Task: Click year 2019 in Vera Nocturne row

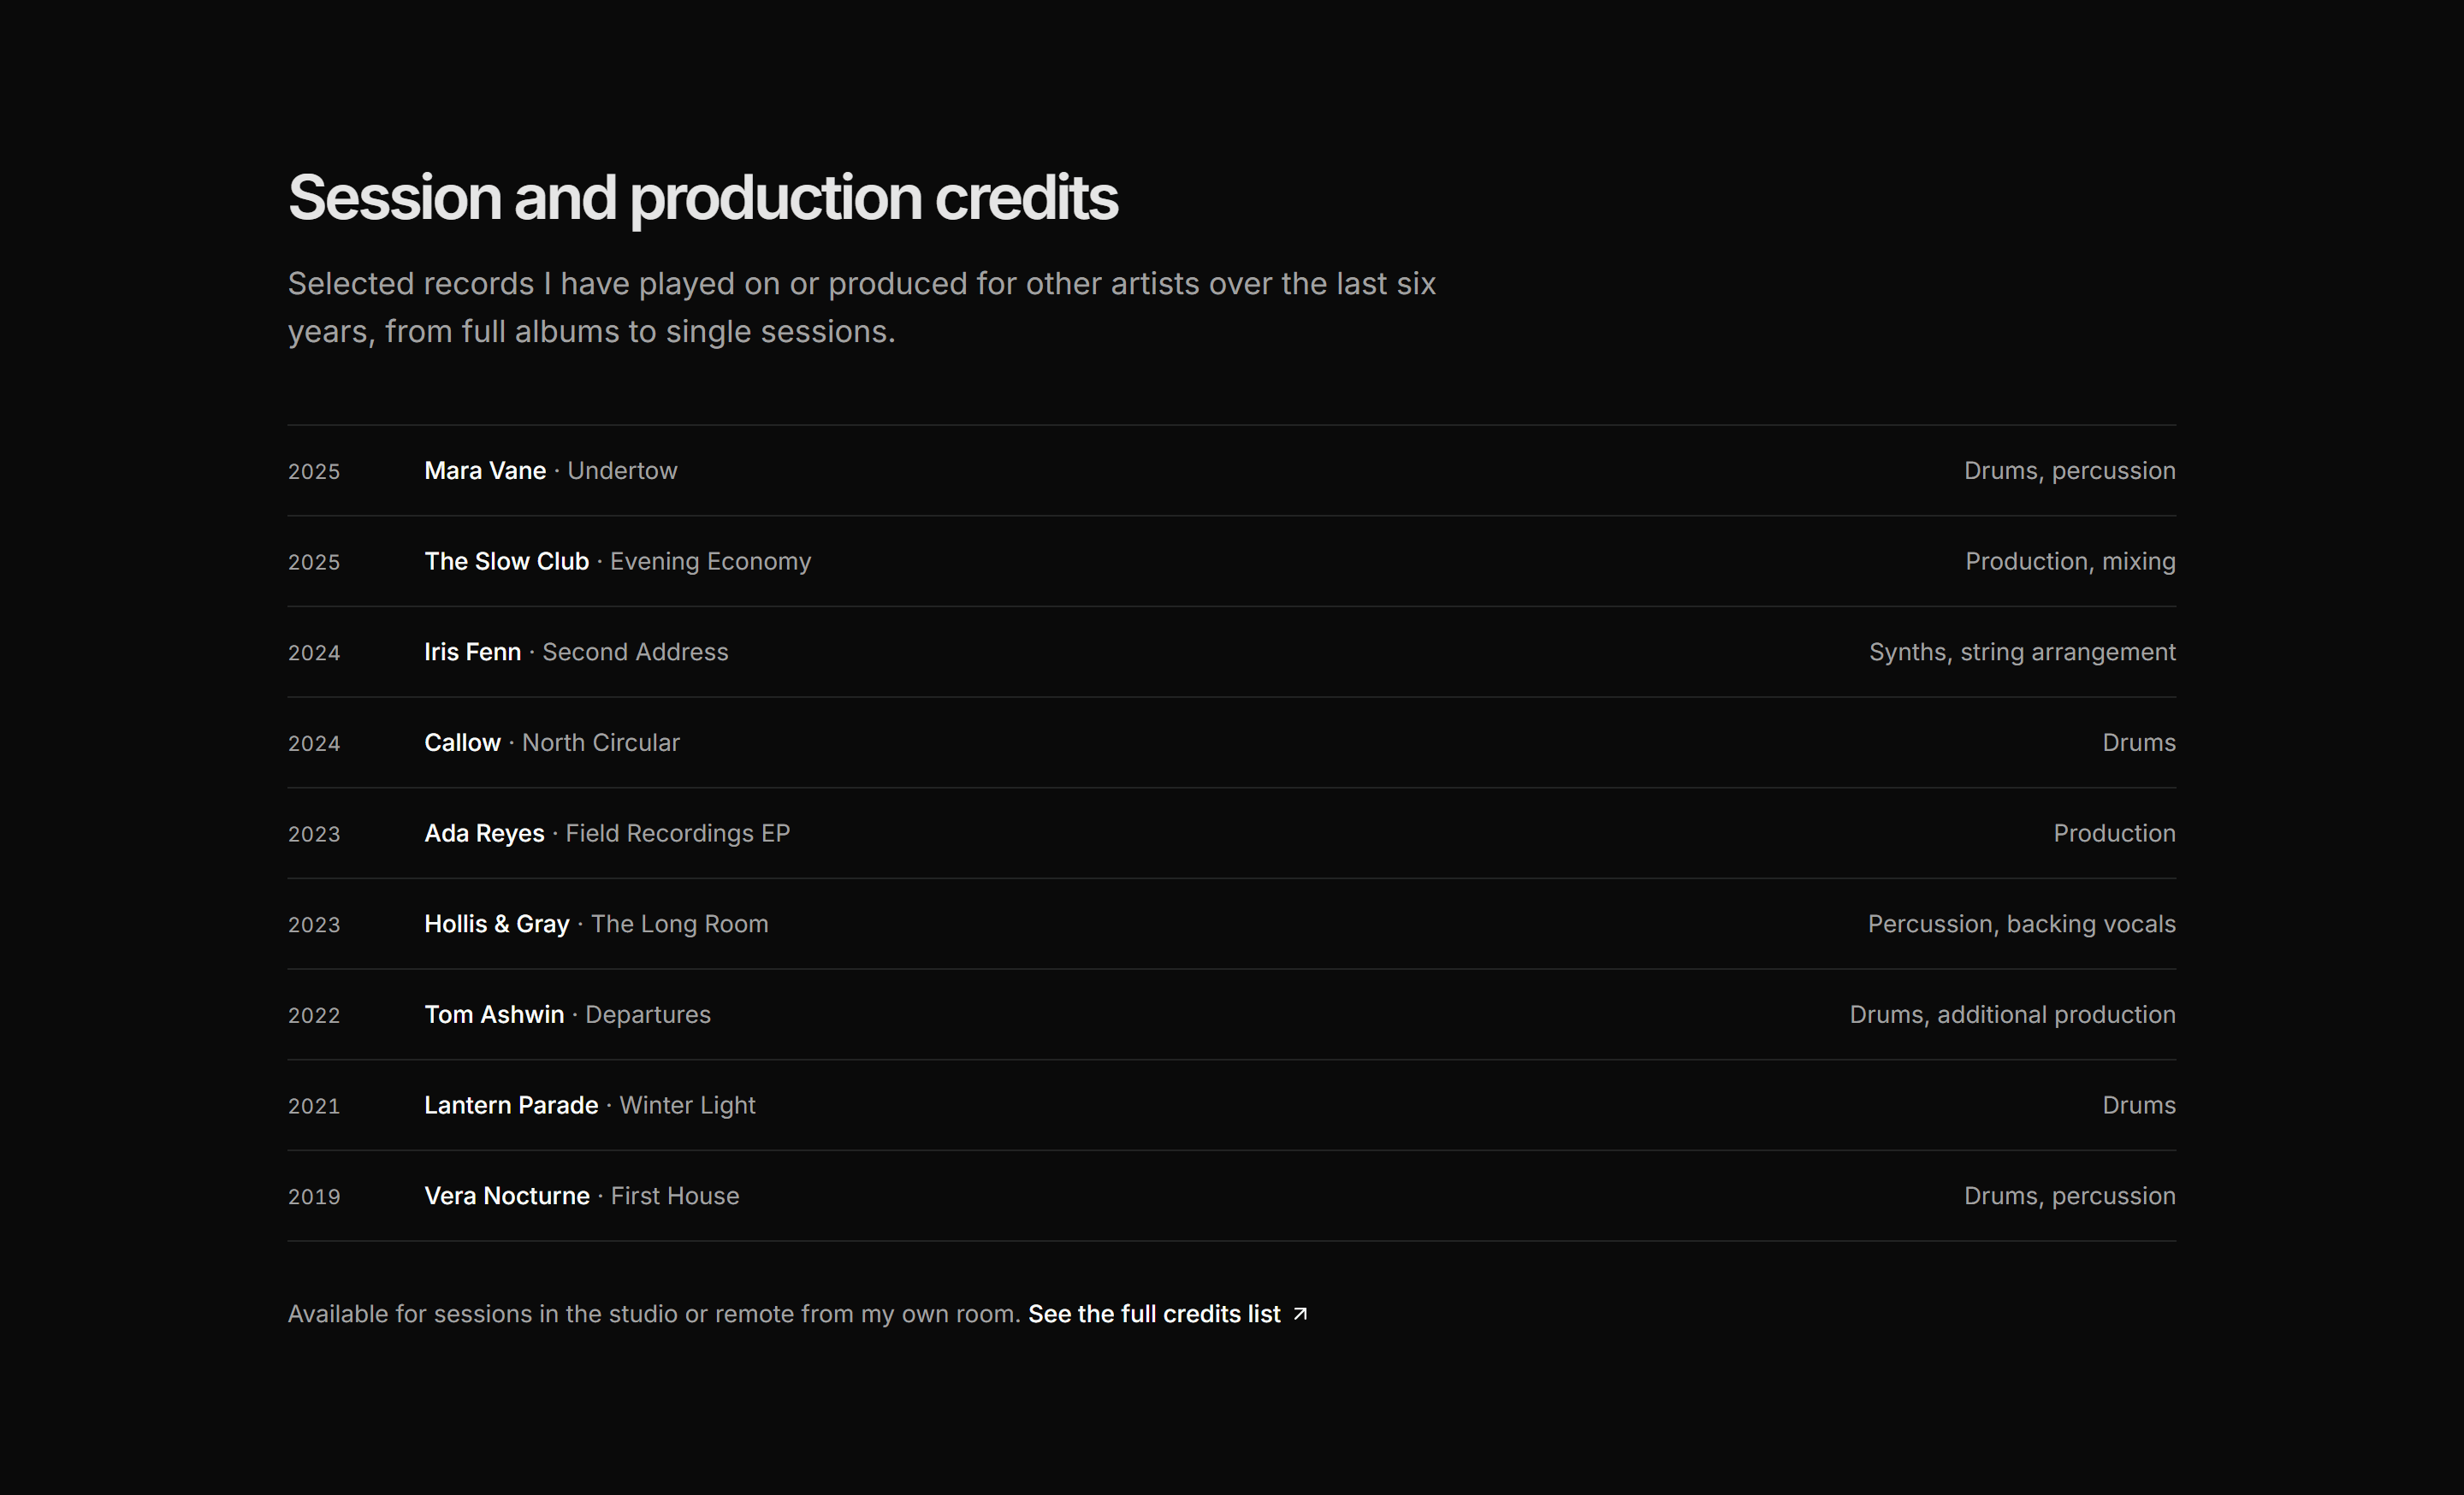Action: click(x=314, y=1197)
